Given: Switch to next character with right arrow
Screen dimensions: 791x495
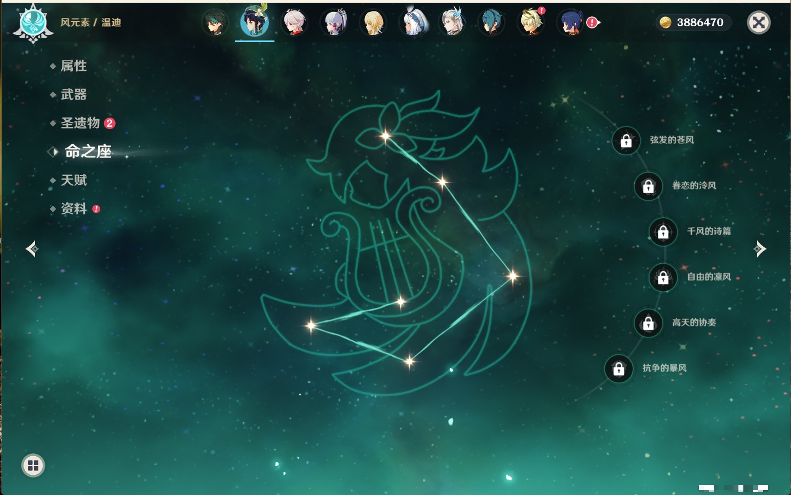Looking at the screenshot, I should [760, 249].
